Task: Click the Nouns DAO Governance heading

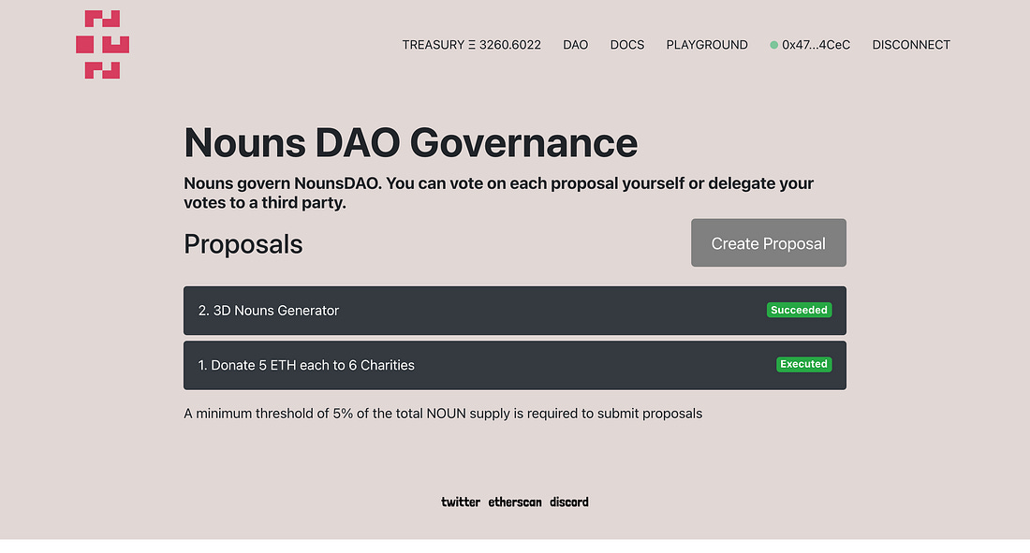Action: click(410, 143)
